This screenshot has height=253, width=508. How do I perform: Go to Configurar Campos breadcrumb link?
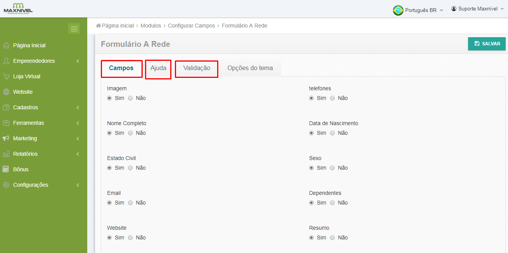tap(191, 26)
